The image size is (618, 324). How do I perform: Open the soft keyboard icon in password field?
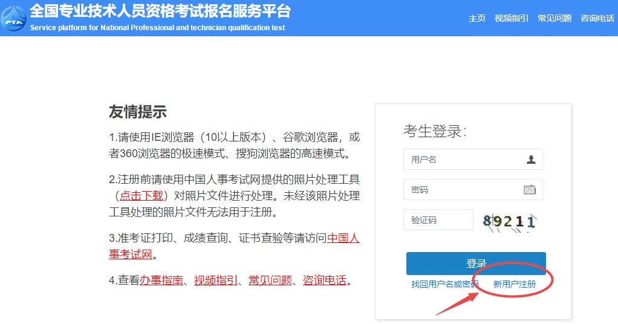529,190
